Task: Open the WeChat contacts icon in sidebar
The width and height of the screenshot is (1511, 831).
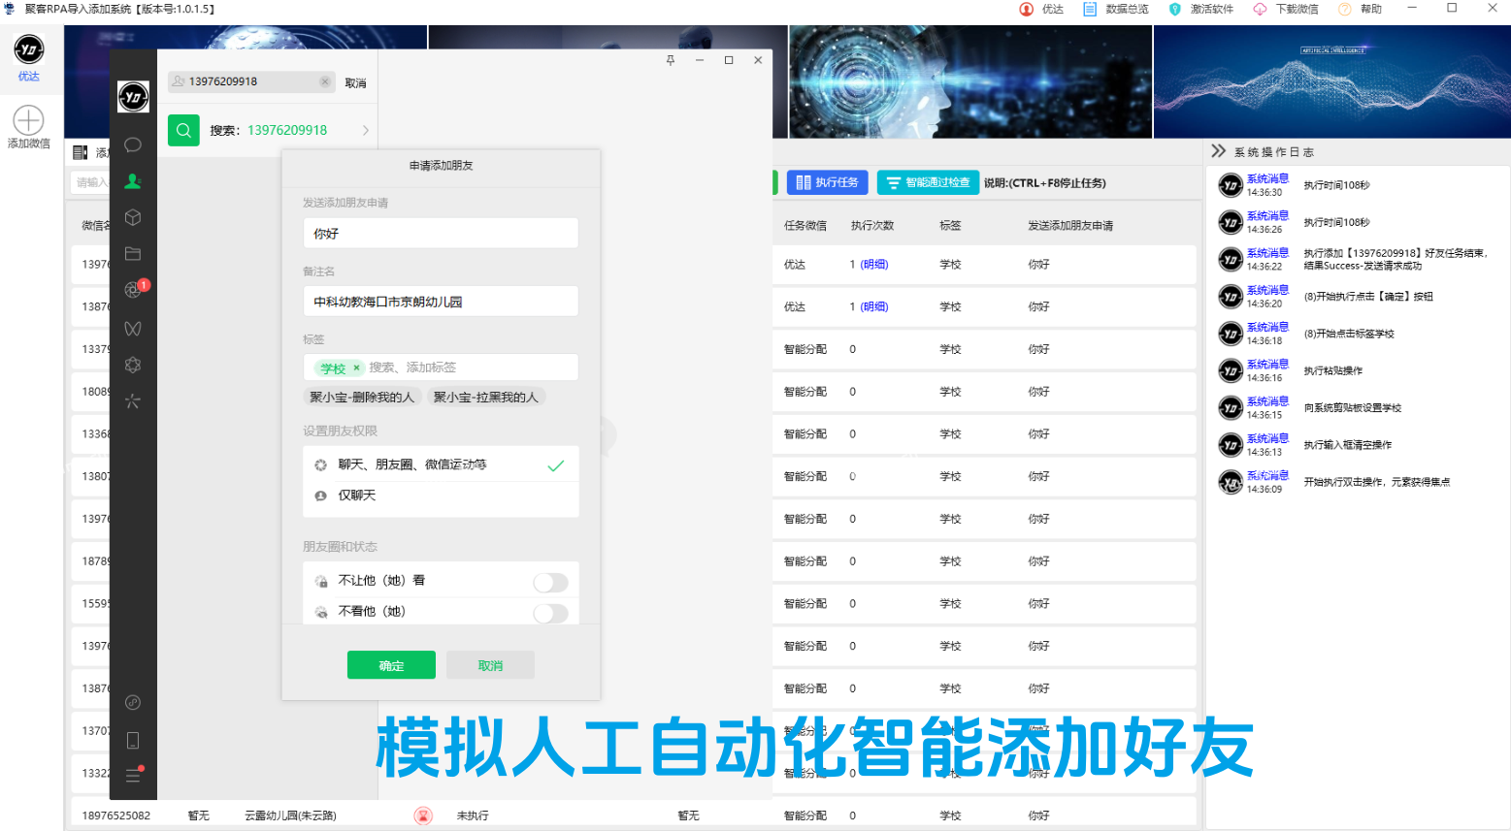Action: click(x=133, y=181)
